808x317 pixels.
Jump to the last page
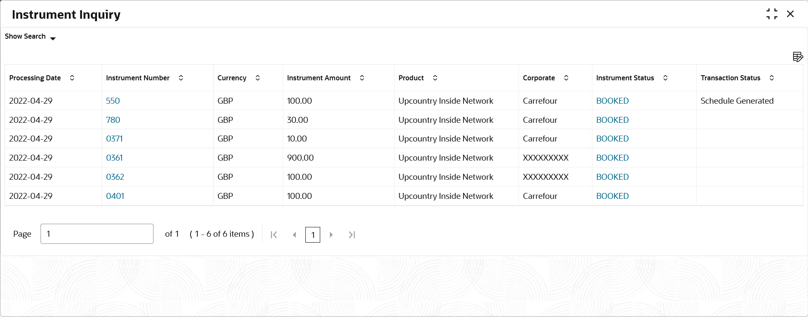[352, 235]
